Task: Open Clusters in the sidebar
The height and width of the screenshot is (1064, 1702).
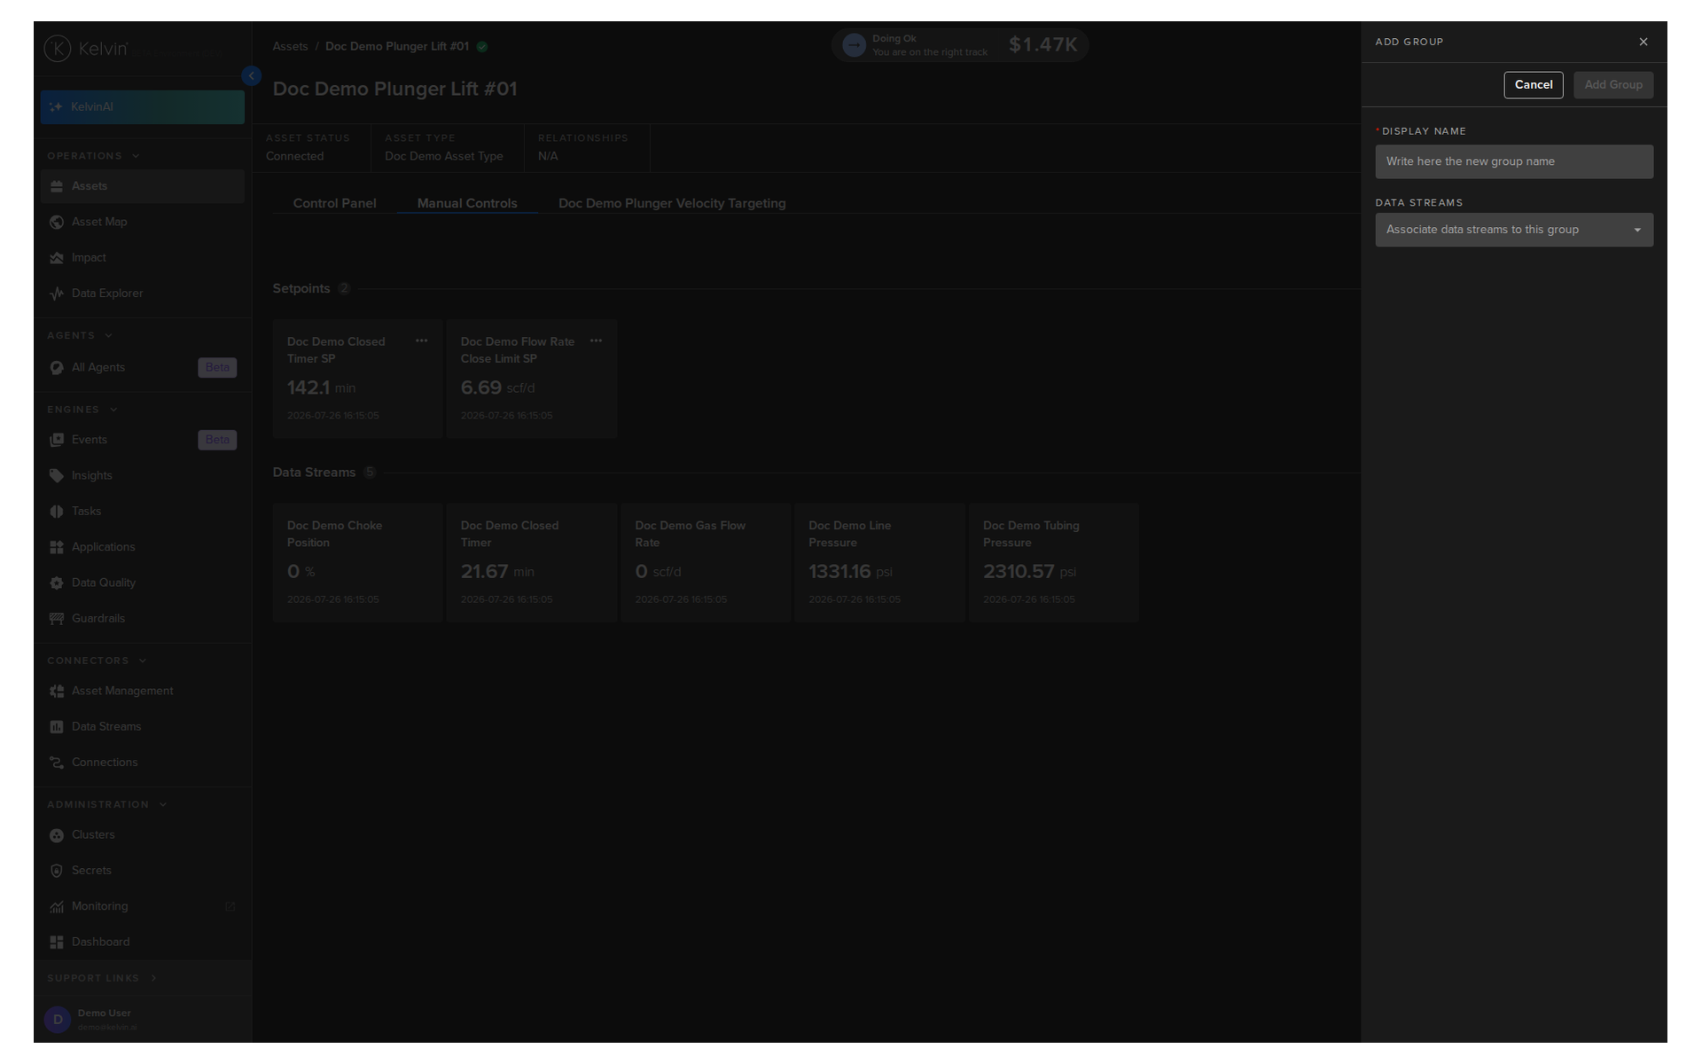Action: click(x=142, y=835)
